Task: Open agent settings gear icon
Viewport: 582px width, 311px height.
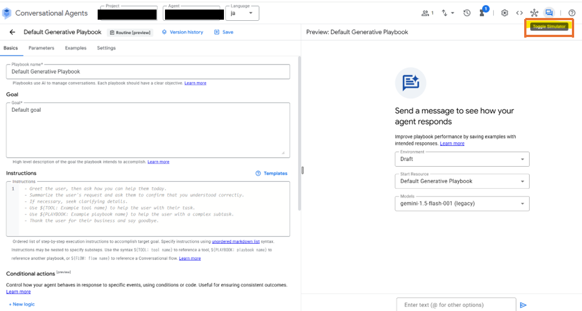Action: point(505,13)
